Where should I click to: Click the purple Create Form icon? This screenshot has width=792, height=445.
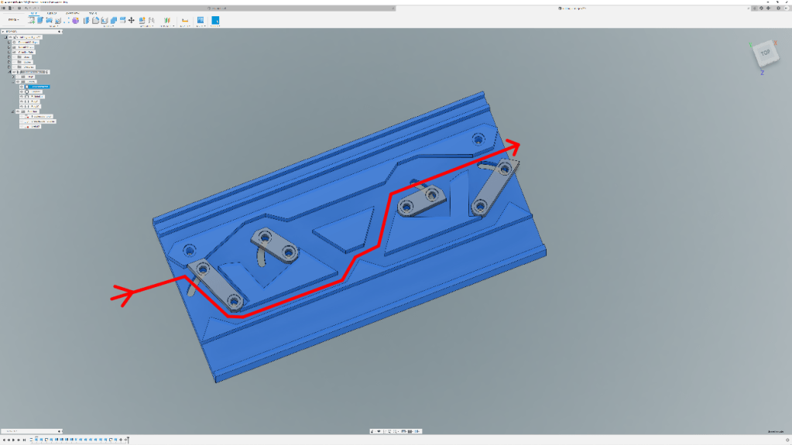75,20
